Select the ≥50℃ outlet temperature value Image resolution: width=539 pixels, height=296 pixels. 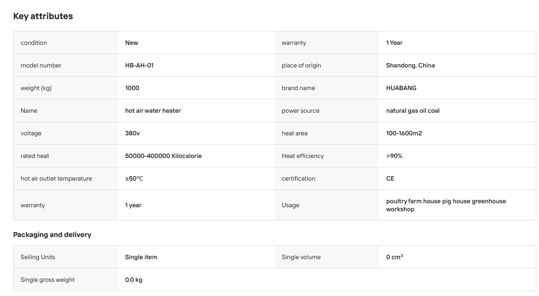coord(134,178)
